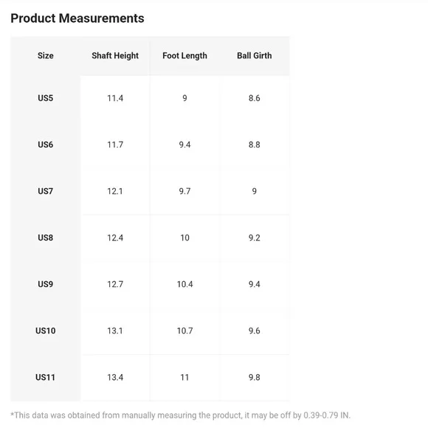Click the US9 size row label
This screenshot has width=428, height=428.
pyautogui.click(x=46, y=284)
